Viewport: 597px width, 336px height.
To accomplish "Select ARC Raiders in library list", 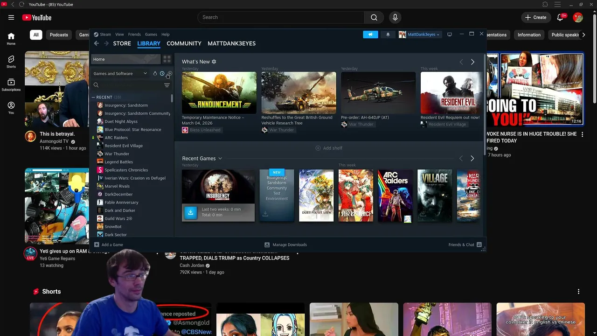I will point(116,138).
